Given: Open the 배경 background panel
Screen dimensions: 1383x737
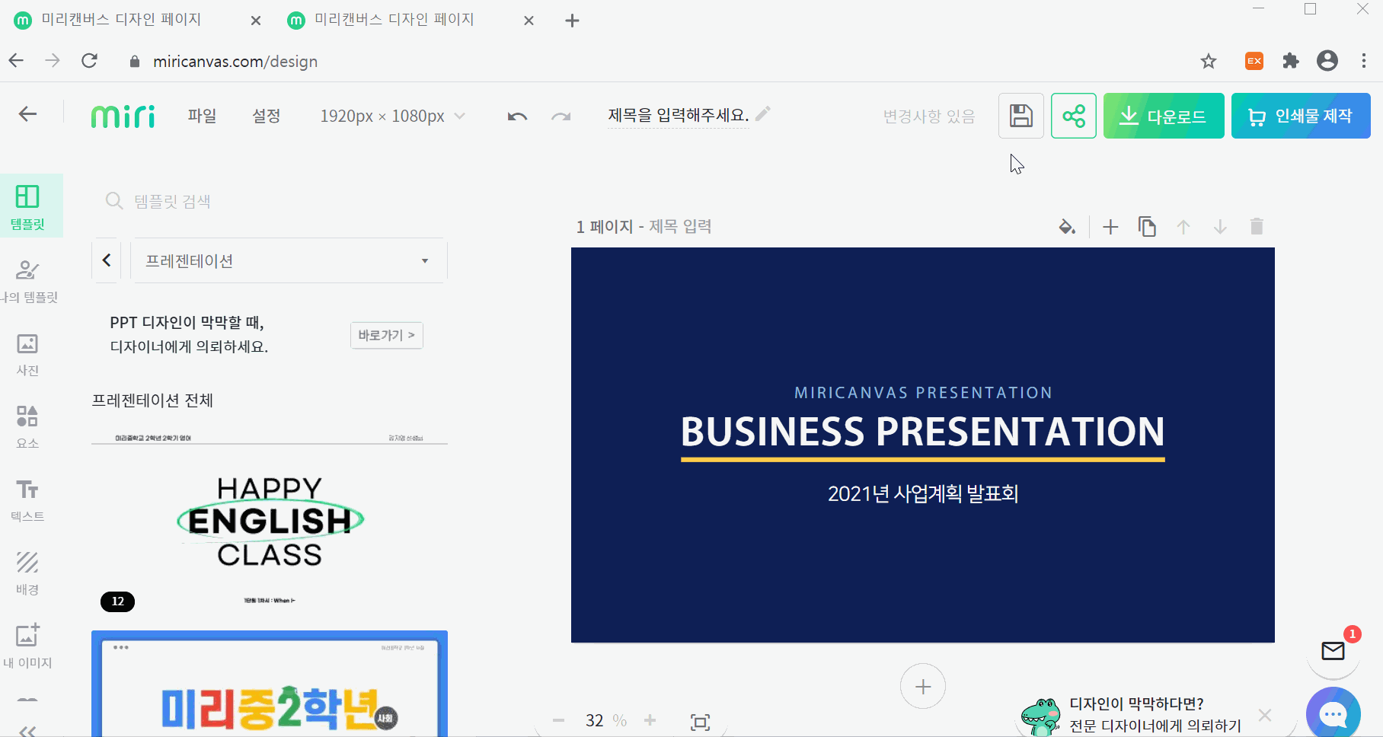Looking at the screenshot, I should (x=28, y=573).
